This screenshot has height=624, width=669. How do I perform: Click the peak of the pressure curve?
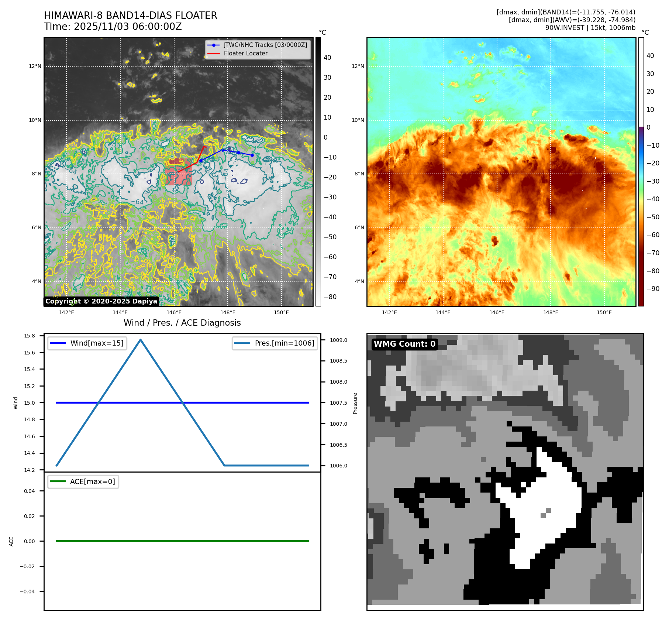pyautogui.click(x=140, y=340)
